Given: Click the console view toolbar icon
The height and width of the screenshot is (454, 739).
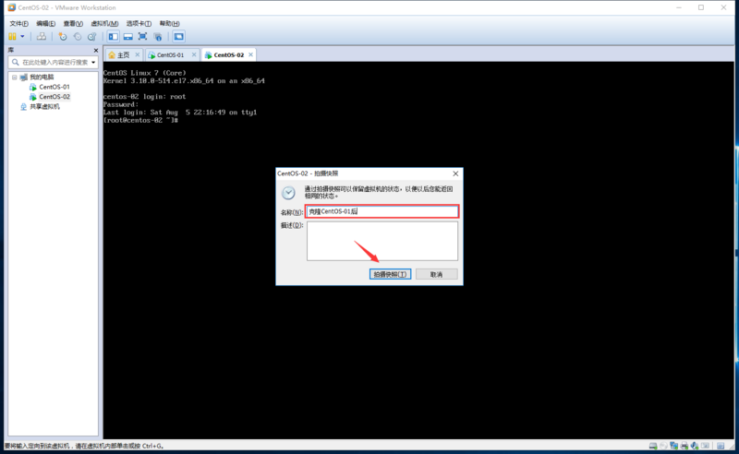Looking at the screenshot, I should point(178,36).
